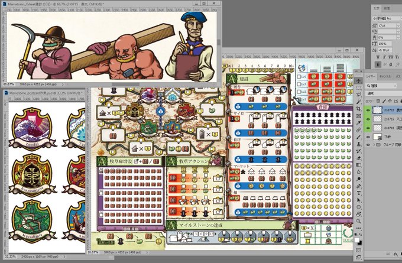402x263 pixels.
Task: Open the font size dropdown
Action: tap(398, 25)
